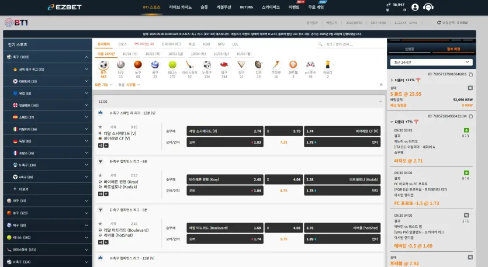Bet on Villarreal CF (V) at 1.74
Image resolution: width=488 pixels, height=267 pixels.
pyautogui.click(x=342, y=131)
